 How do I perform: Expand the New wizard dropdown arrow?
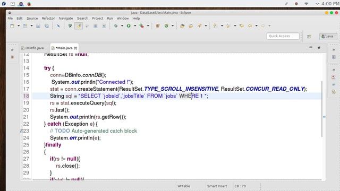click(19, 26)
